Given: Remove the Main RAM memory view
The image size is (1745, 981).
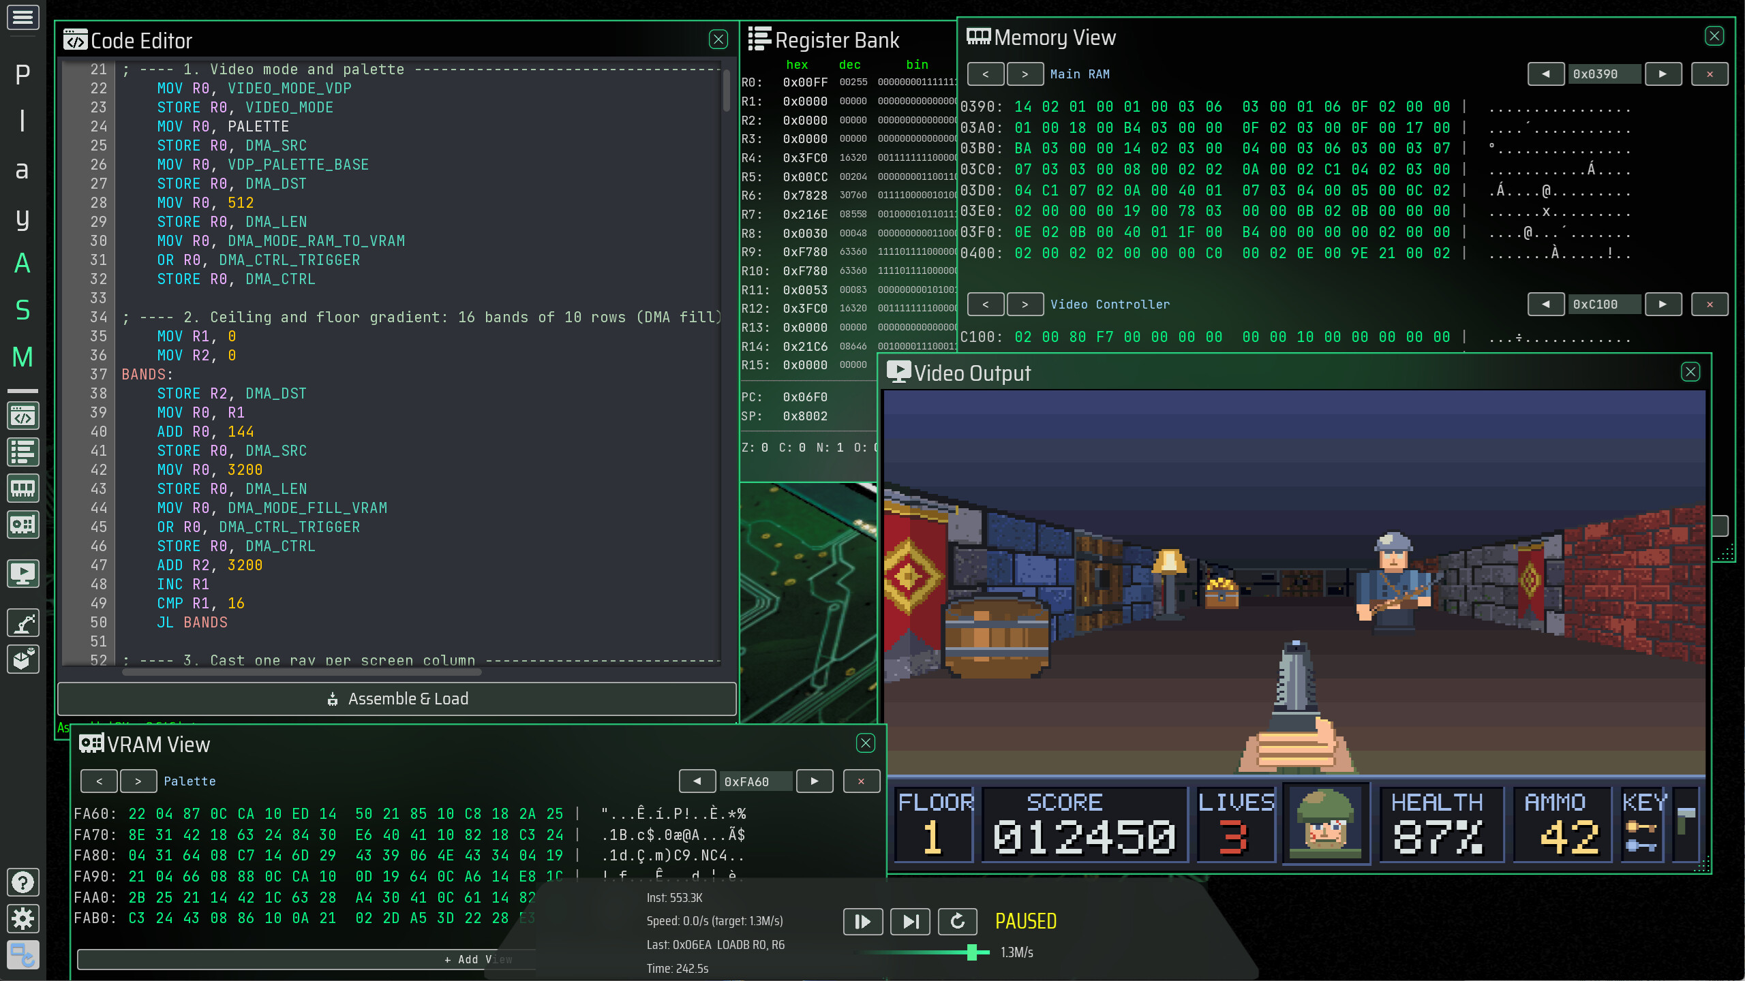Looking at the screenshot, I should [1710, 74].
